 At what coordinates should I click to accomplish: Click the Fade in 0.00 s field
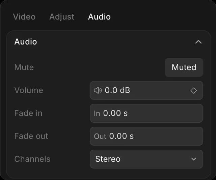146,113
